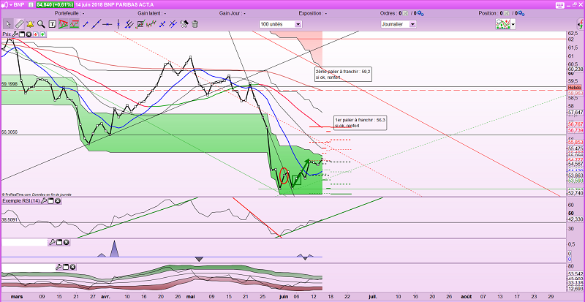The height and width of the screenshot is (302, 585).
Task: Open wrench settings of the purple-spike histogram panel
Action: 52,243
